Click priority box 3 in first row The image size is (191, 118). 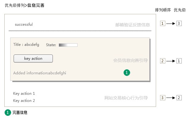[x=179, y=24]
